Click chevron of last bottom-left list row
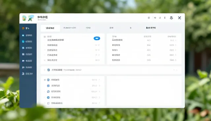The width and height of the screenshot is (211, 121). (x=100, y=103)
